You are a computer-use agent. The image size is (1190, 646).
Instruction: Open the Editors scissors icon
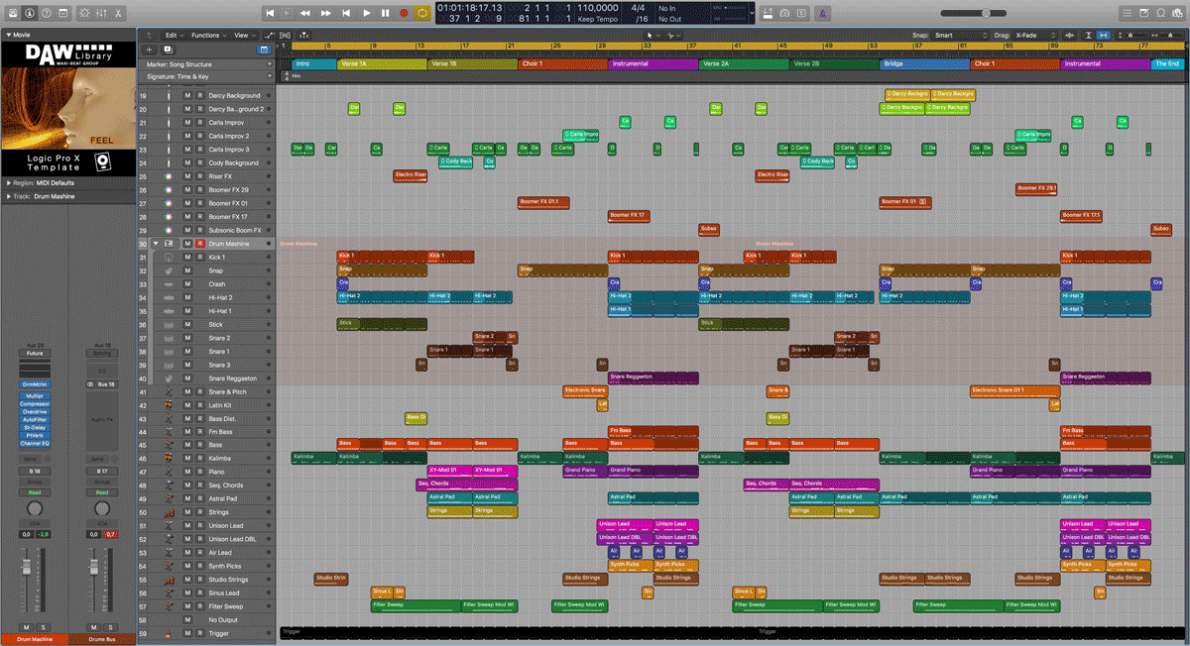point(119,13)
